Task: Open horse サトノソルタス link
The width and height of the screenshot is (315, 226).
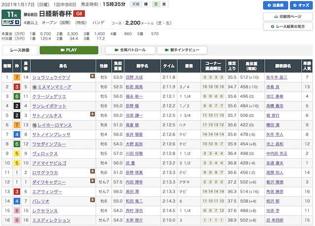Action: pyautogui.click(x=47, y=116)
